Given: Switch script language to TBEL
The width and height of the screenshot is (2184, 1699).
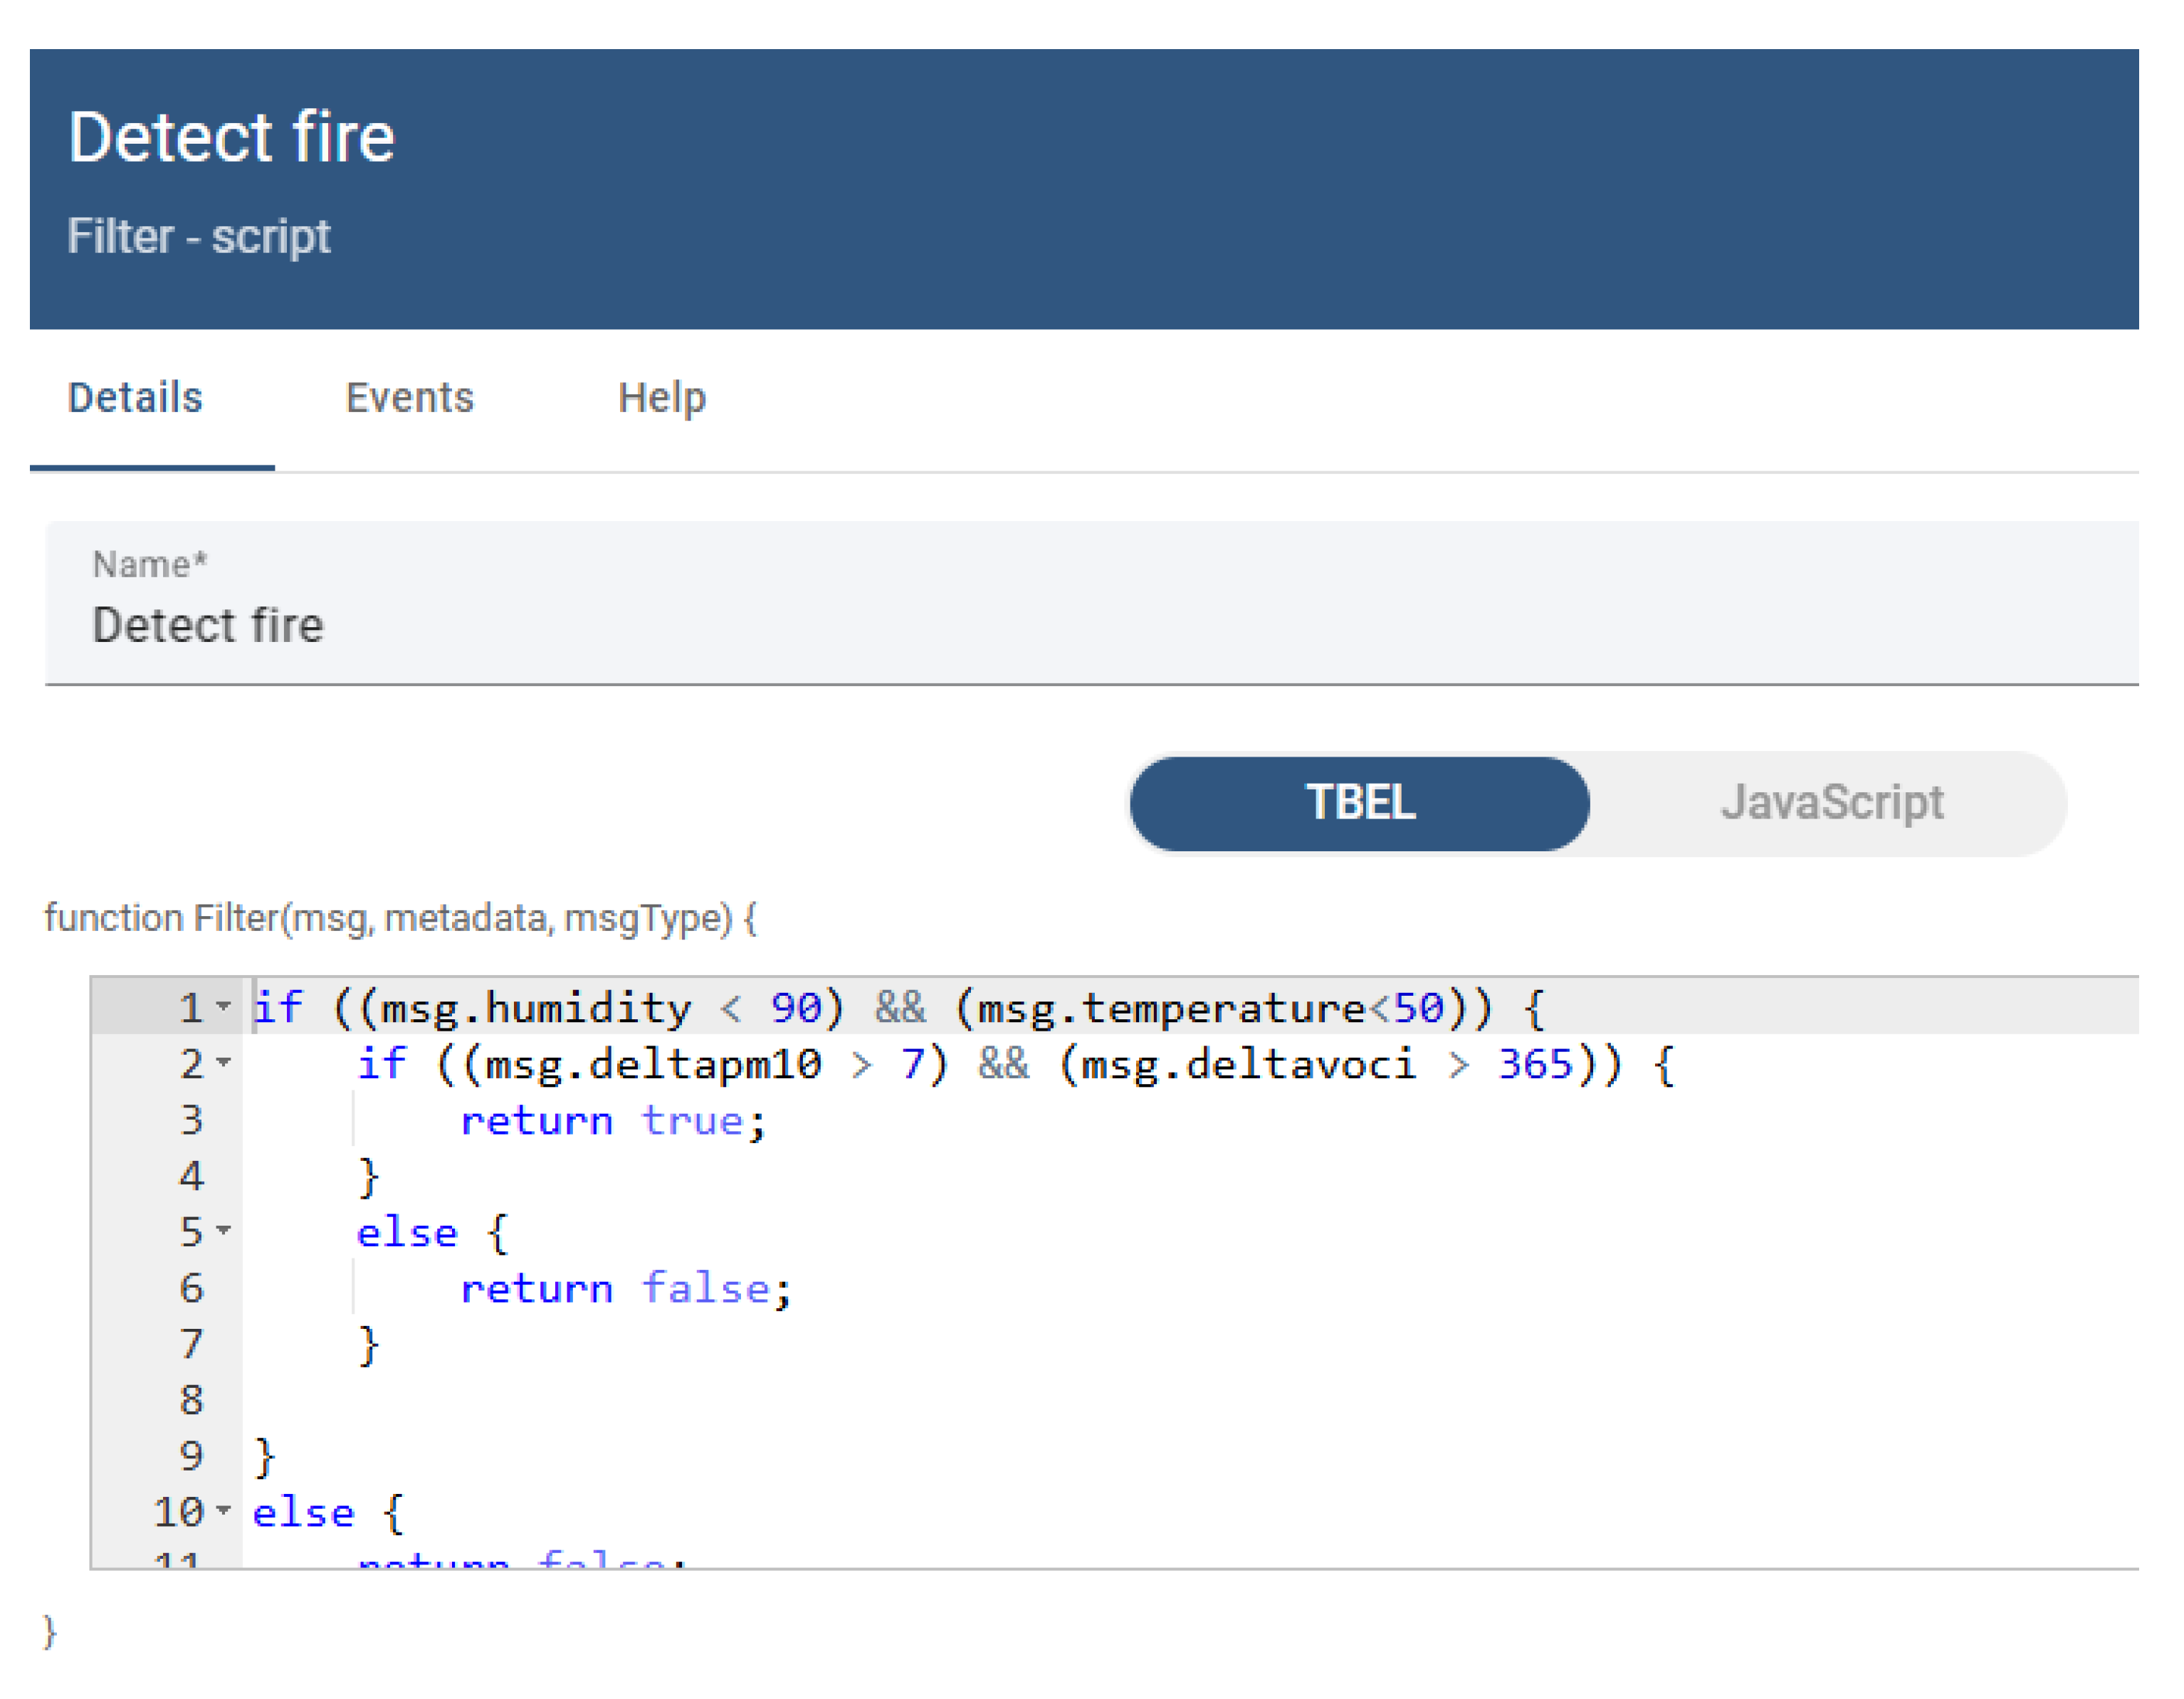Looking at the screenshot, I should tap(1360, 803).
